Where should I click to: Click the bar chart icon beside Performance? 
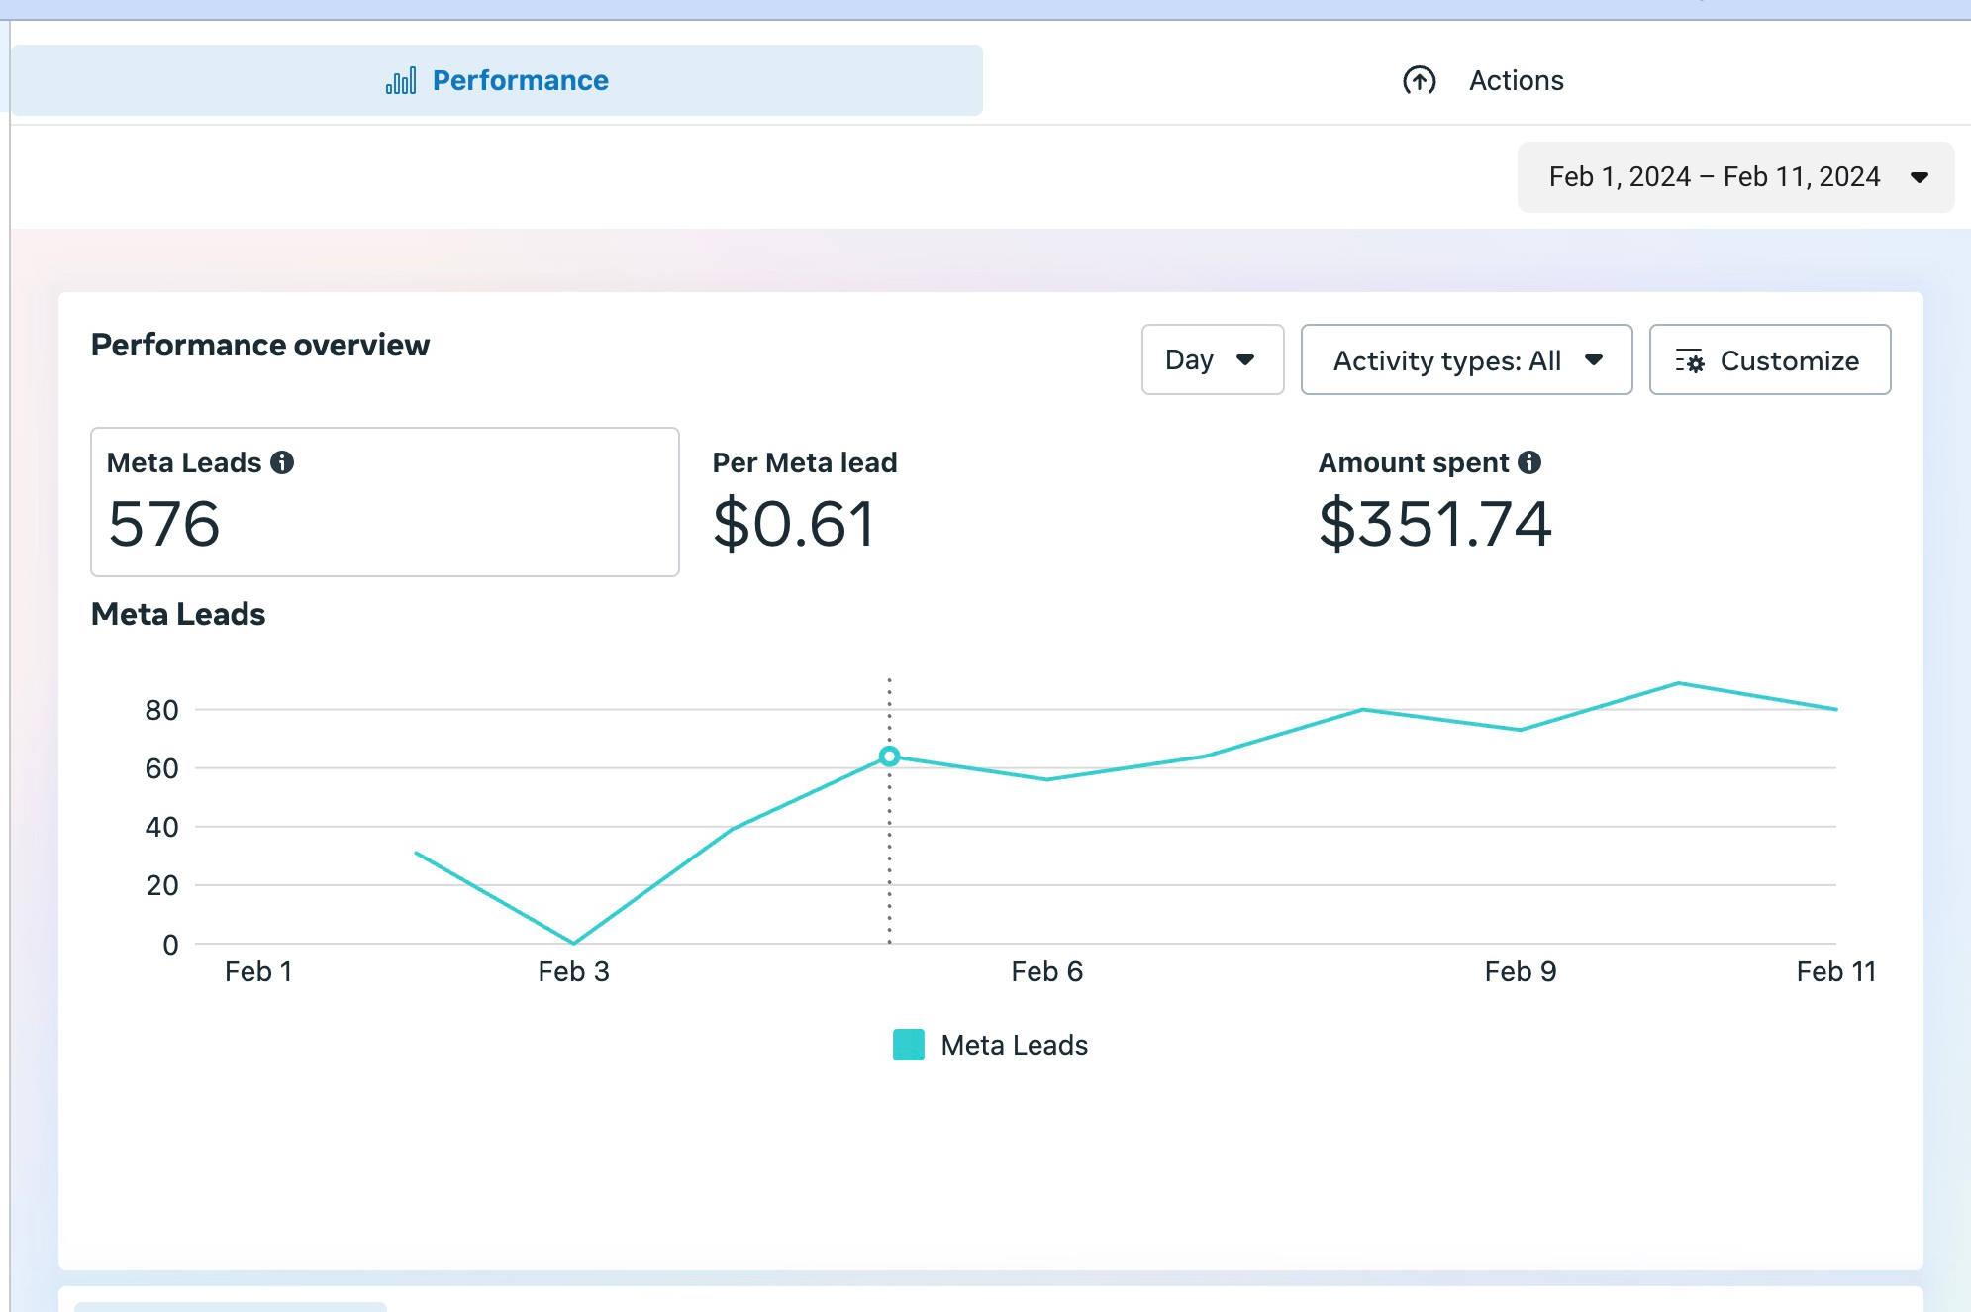click(400, 80)
